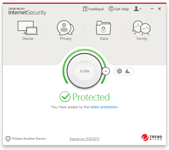The image size is (169, 150).
Task: Open the Family faces icon
Action: point(142,28)
